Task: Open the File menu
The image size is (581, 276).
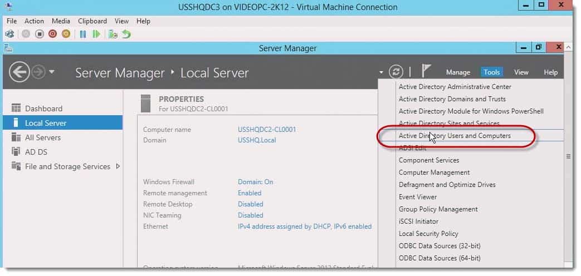Action: tap(12, 21)
